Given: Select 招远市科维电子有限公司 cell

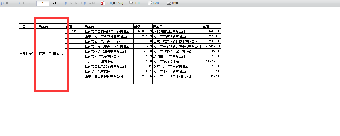Looking at the screenshot, I should [109, 56].
